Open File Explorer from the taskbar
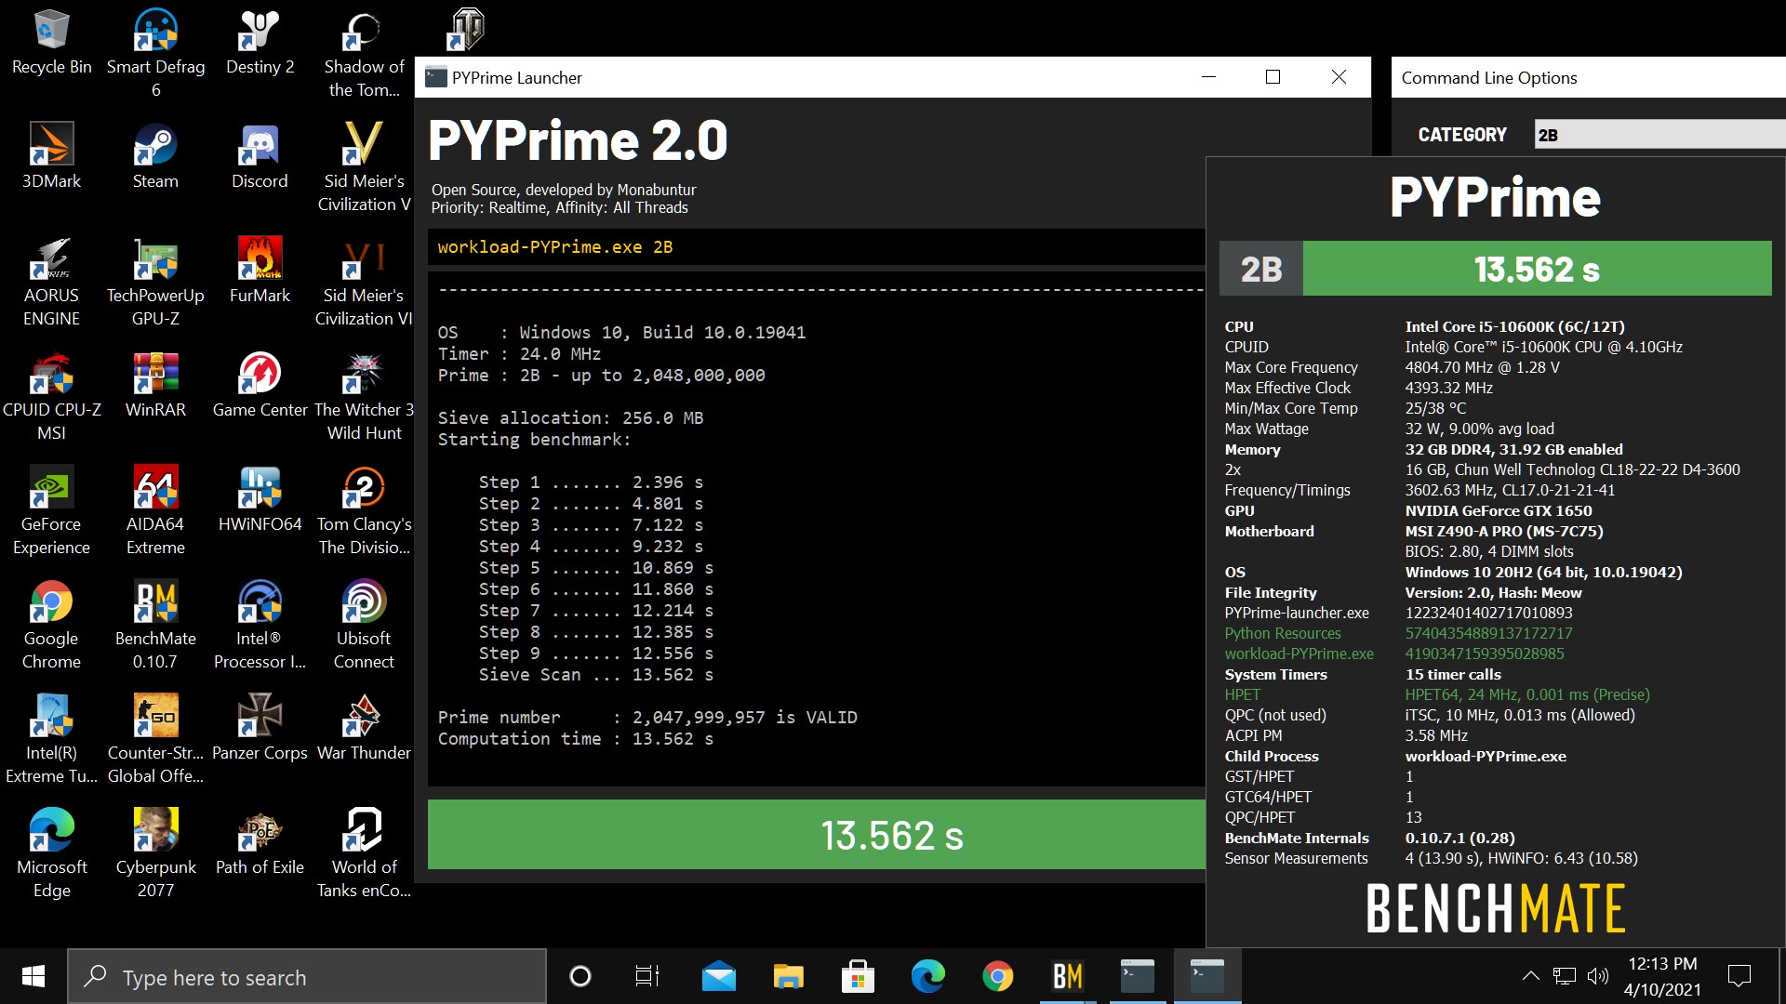The height and width of the screenshot is (1004, 1786). coord(788,976)
